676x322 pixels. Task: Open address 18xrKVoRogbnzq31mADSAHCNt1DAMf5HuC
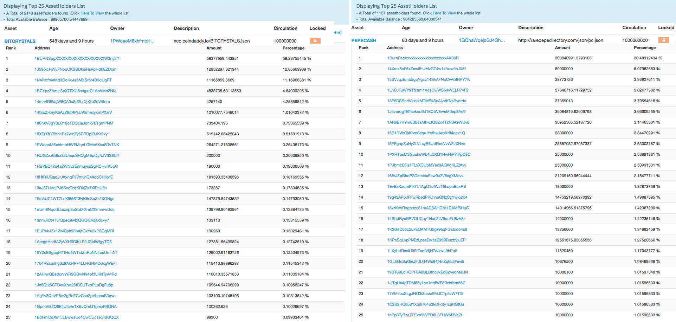point(428,208)
